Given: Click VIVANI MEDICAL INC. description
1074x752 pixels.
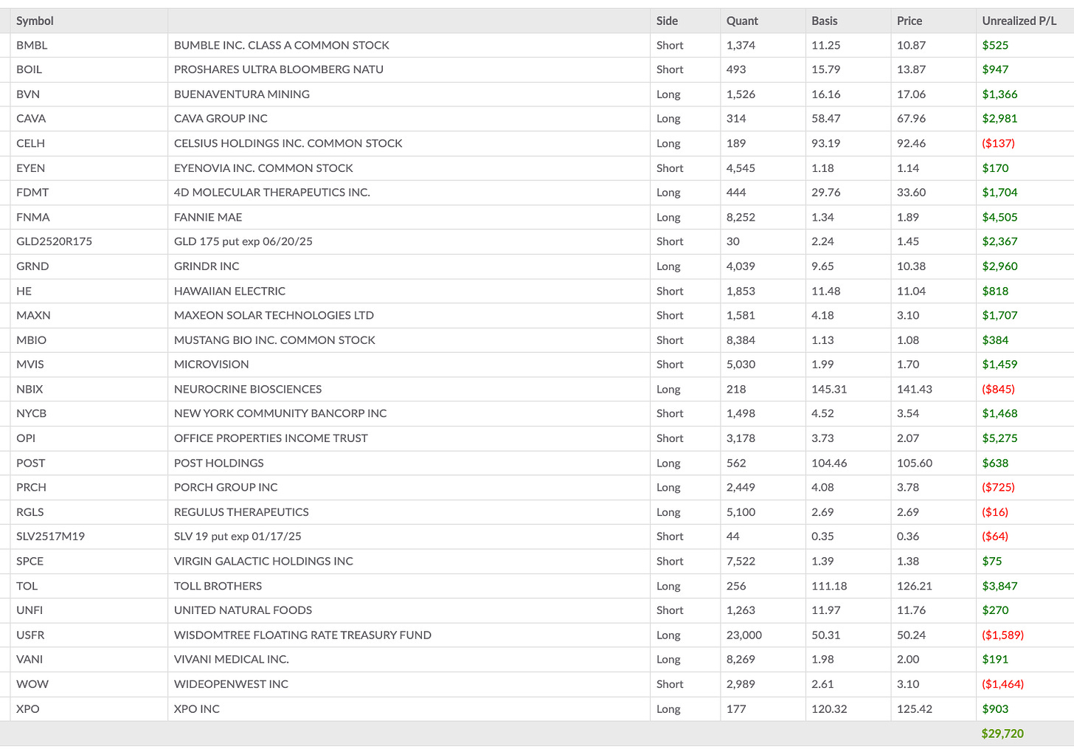Looking at the screenshot, I should pyautogui.click(x=232, y=659).
